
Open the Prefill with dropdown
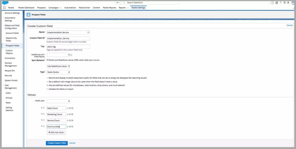(58, 101)
